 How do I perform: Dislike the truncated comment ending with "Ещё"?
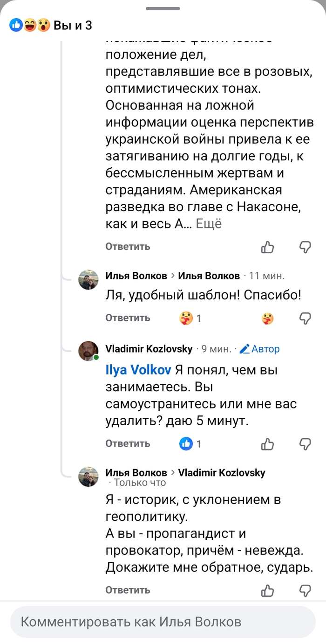point(305,247)
